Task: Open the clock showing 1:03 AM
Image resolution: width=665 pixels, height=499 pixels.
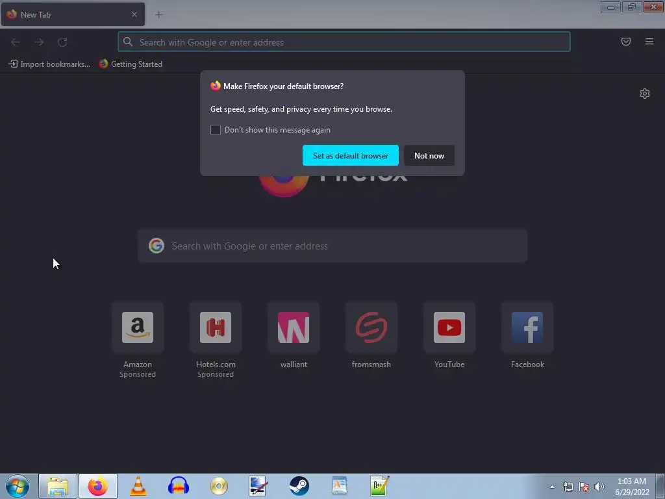Action: [x=632, y=487]
